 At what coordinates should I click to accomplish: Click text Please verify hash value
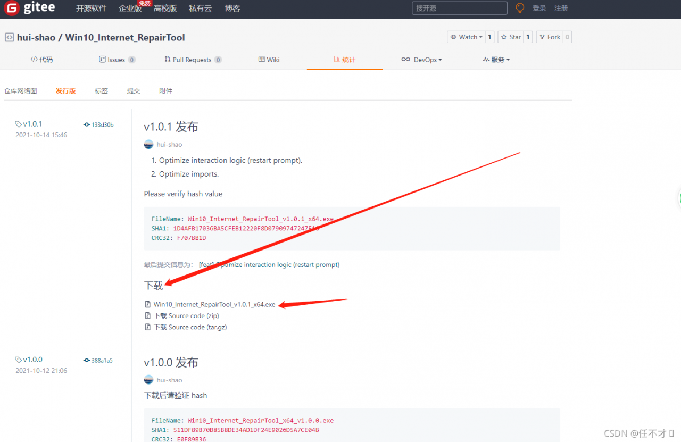pos(183,194)
